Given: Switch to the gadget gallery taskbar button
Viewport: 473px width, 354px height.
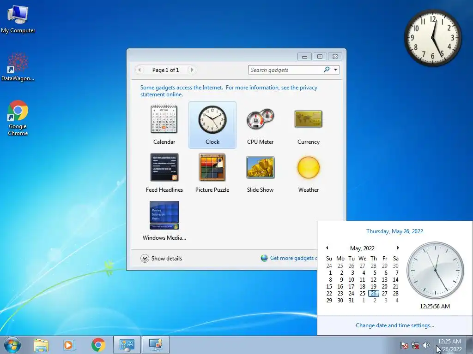Looking at the screenshot, I should [x=127, y=345].
